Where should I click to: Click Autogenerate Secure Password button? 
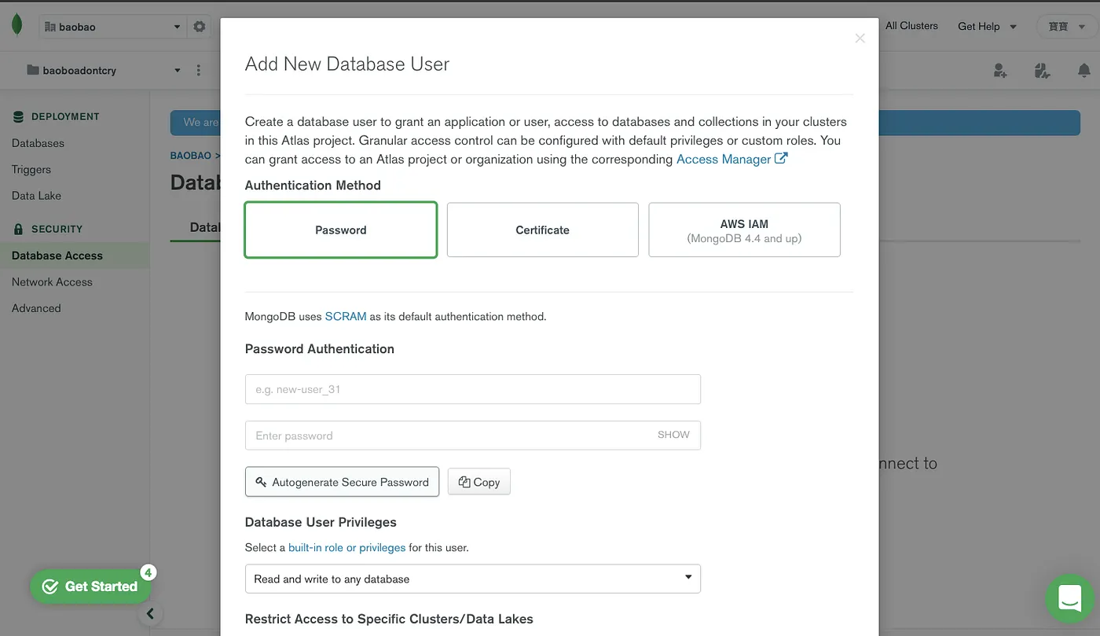click(x=342, y=482)
